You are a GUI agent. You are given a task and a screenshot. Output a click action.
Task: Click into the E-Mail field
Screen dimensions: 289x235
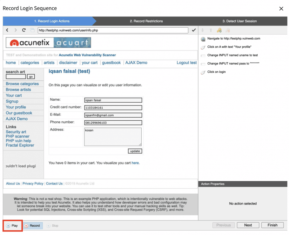pyautogui.click(x=113, y=115)
